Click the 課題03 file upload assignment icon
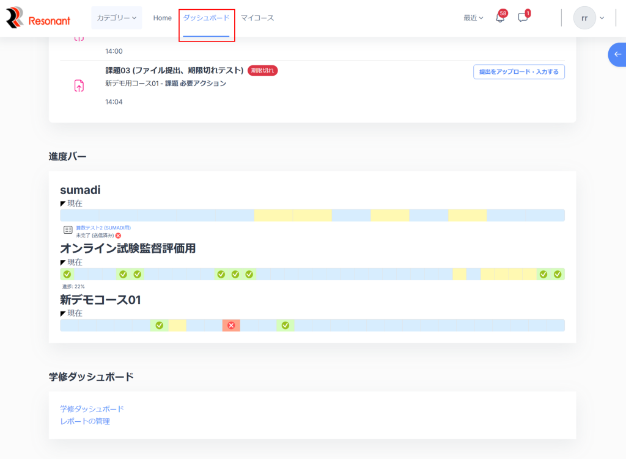 point(79,86)
